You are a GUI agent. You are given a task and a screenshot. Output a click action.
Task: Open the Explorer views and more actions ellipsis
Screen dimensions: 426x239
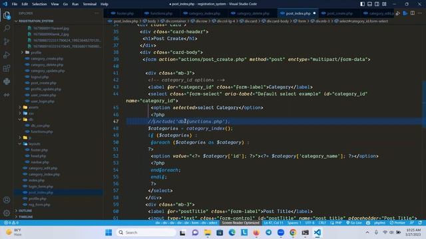97,13
